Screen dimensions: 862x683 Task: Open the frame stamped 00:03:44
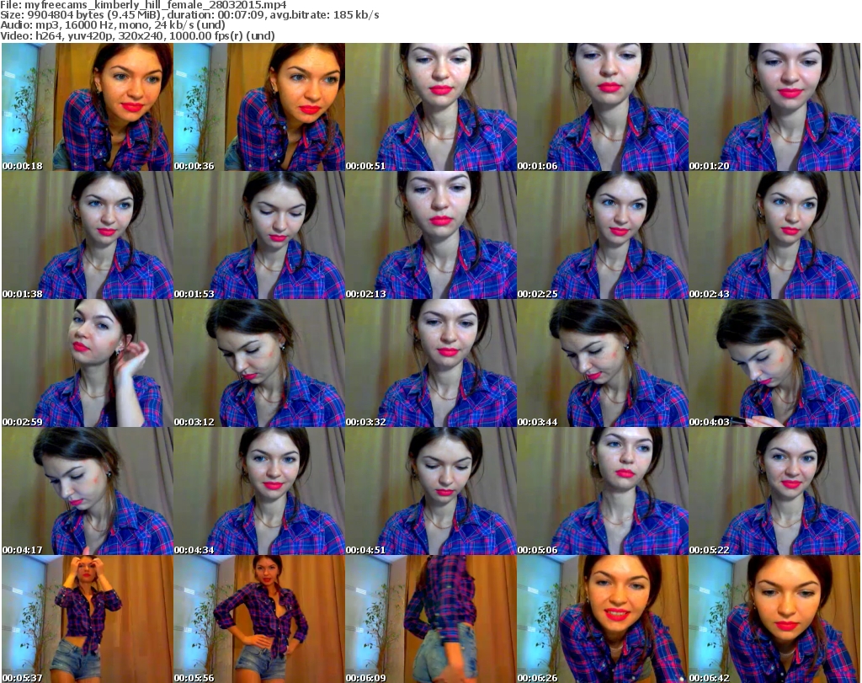[603, 364]
